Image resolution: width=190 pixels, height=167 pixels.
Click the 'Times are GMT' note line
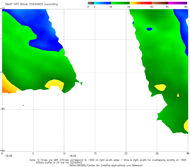click(x=108, y=160)
